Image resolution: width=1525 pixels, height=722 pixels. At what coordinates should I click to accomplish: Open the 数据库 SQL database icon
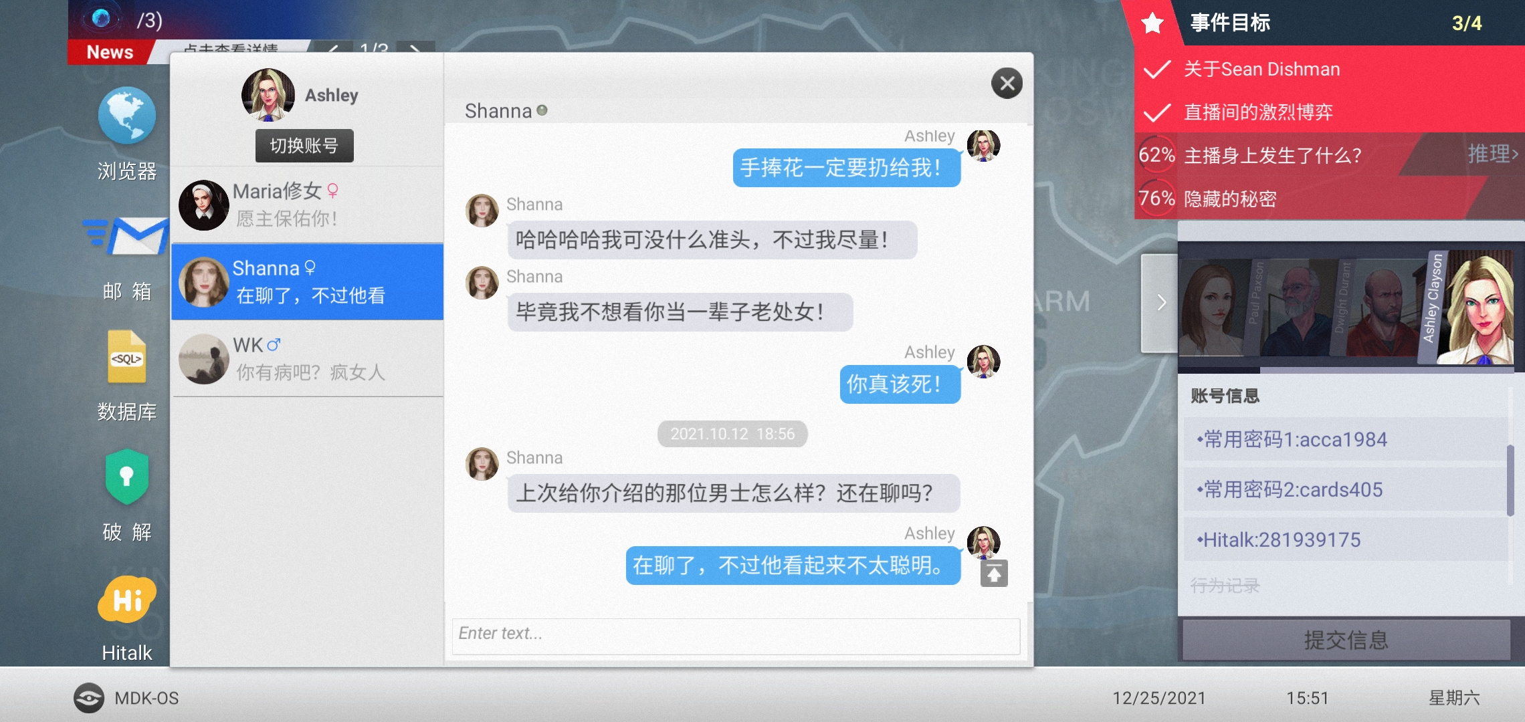click(x=127, y=357)
